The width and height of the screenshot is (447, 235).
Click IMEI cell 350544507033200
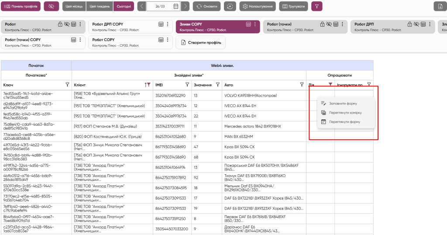(x=172, y=229)
